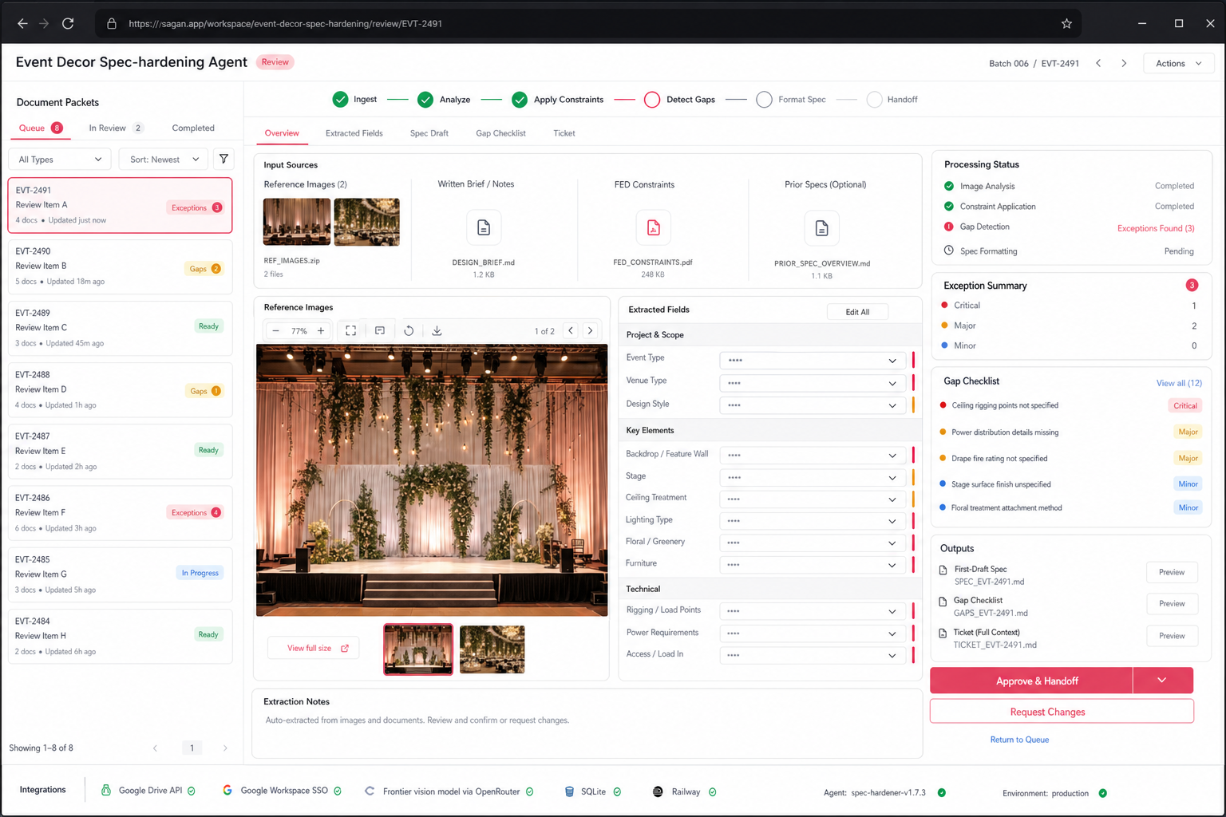Rotate the reference image
Image resolution: width=1226 pixels, height=817 pixels.
point(409,331)
